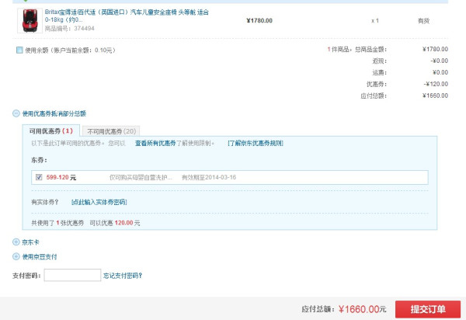
Task: Submit the order with 提交订单 button
Action: click(x=428, y=309)
